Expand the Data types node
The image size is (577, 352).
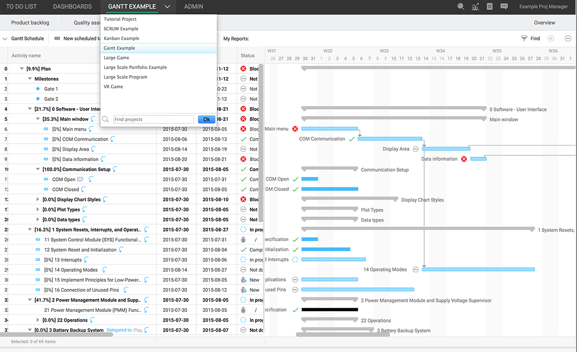(x=38, y=219)
